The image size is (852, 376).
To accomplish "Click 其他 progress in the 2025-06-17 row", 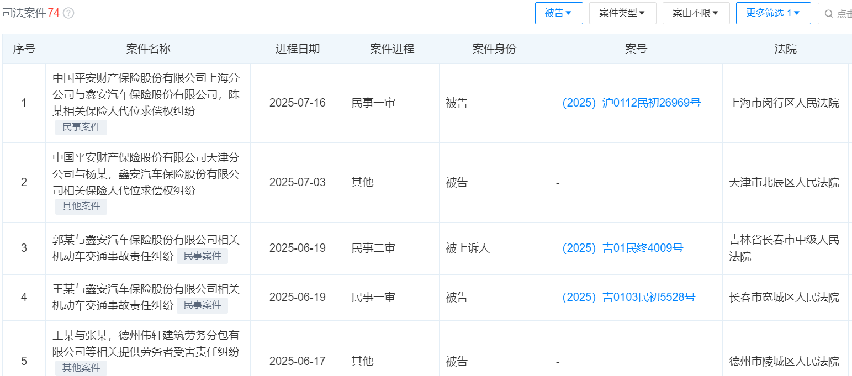I will (363, 362).
